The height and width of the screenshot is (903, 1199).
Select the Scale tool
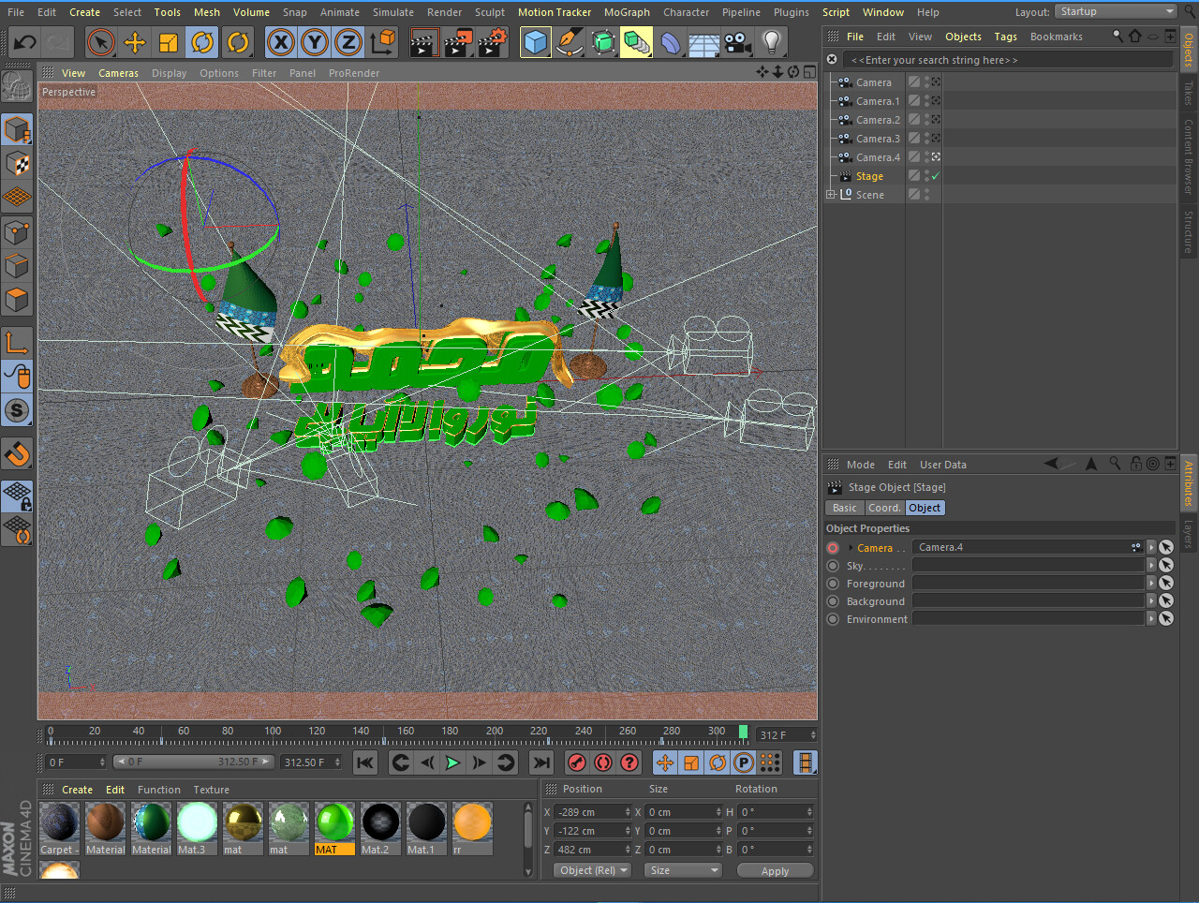point(169,42)
